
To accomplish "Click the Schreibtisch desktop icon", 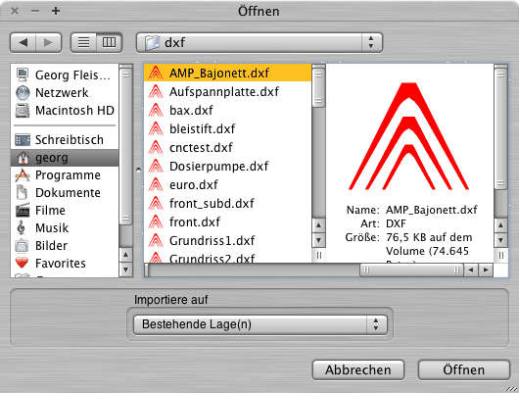I will pyautogui.click(x=23, y=140).
